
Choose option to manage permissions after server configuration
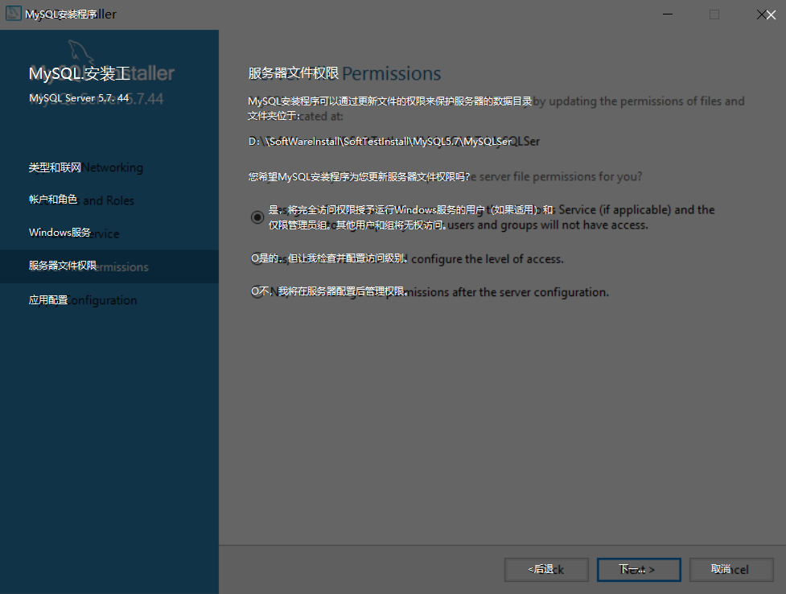(x=257, y=292)
